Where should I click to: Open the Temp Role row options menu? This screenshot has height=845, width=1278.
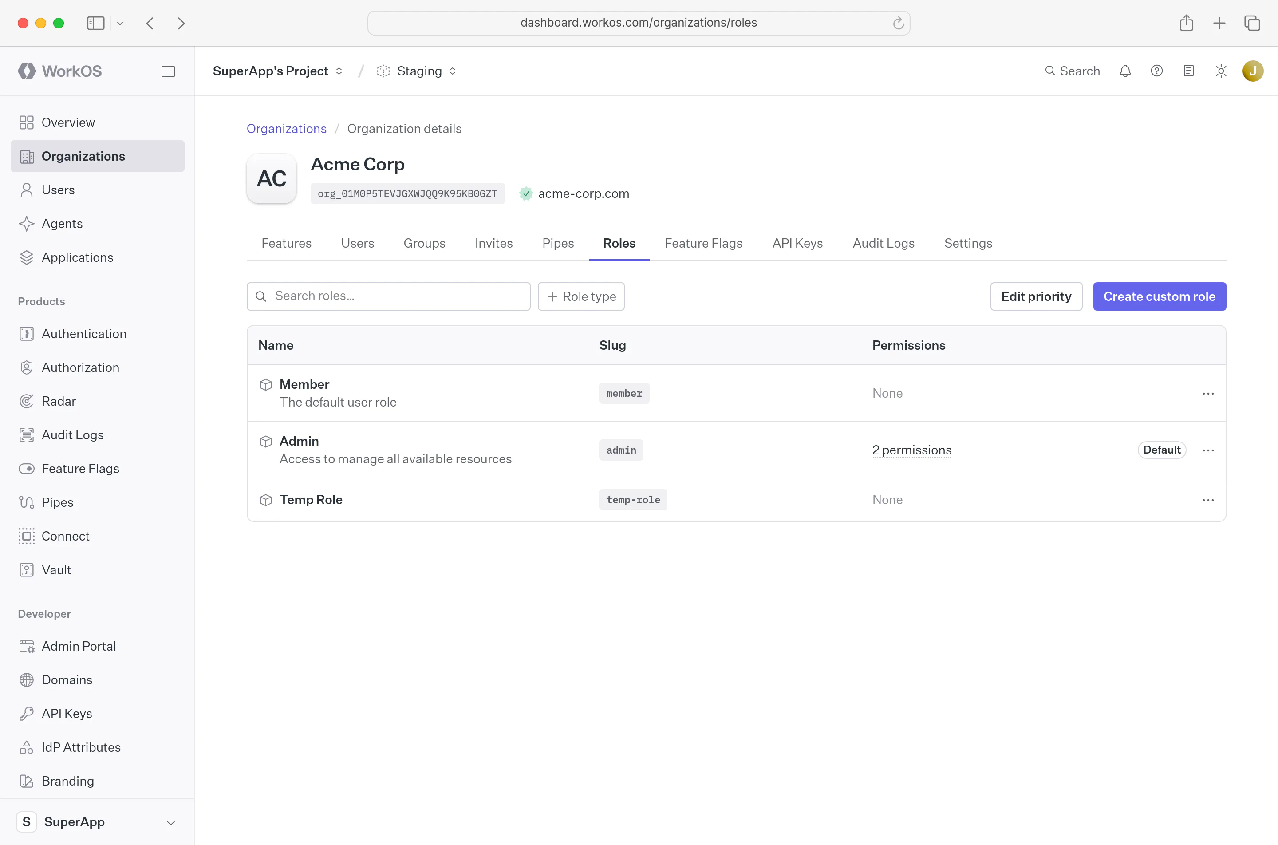1208,500
